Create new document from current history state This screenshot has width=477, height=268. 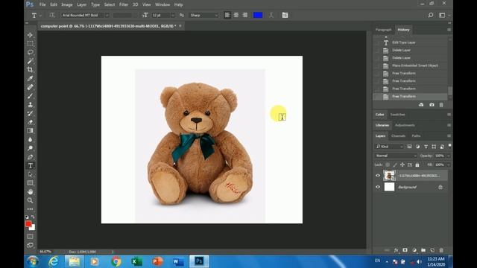[421, 105]
